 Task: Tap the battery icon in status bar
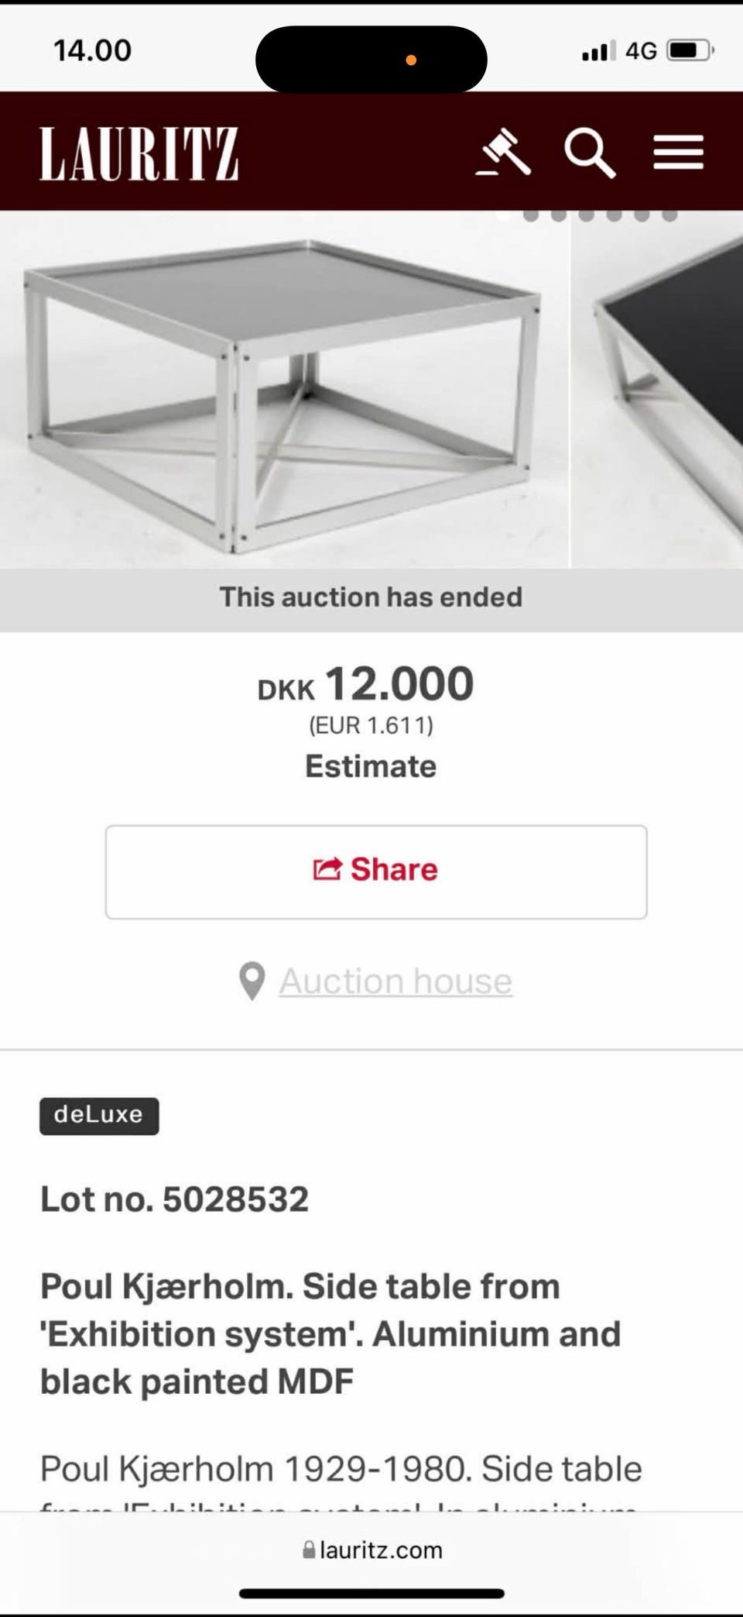(x=689, y=51)
